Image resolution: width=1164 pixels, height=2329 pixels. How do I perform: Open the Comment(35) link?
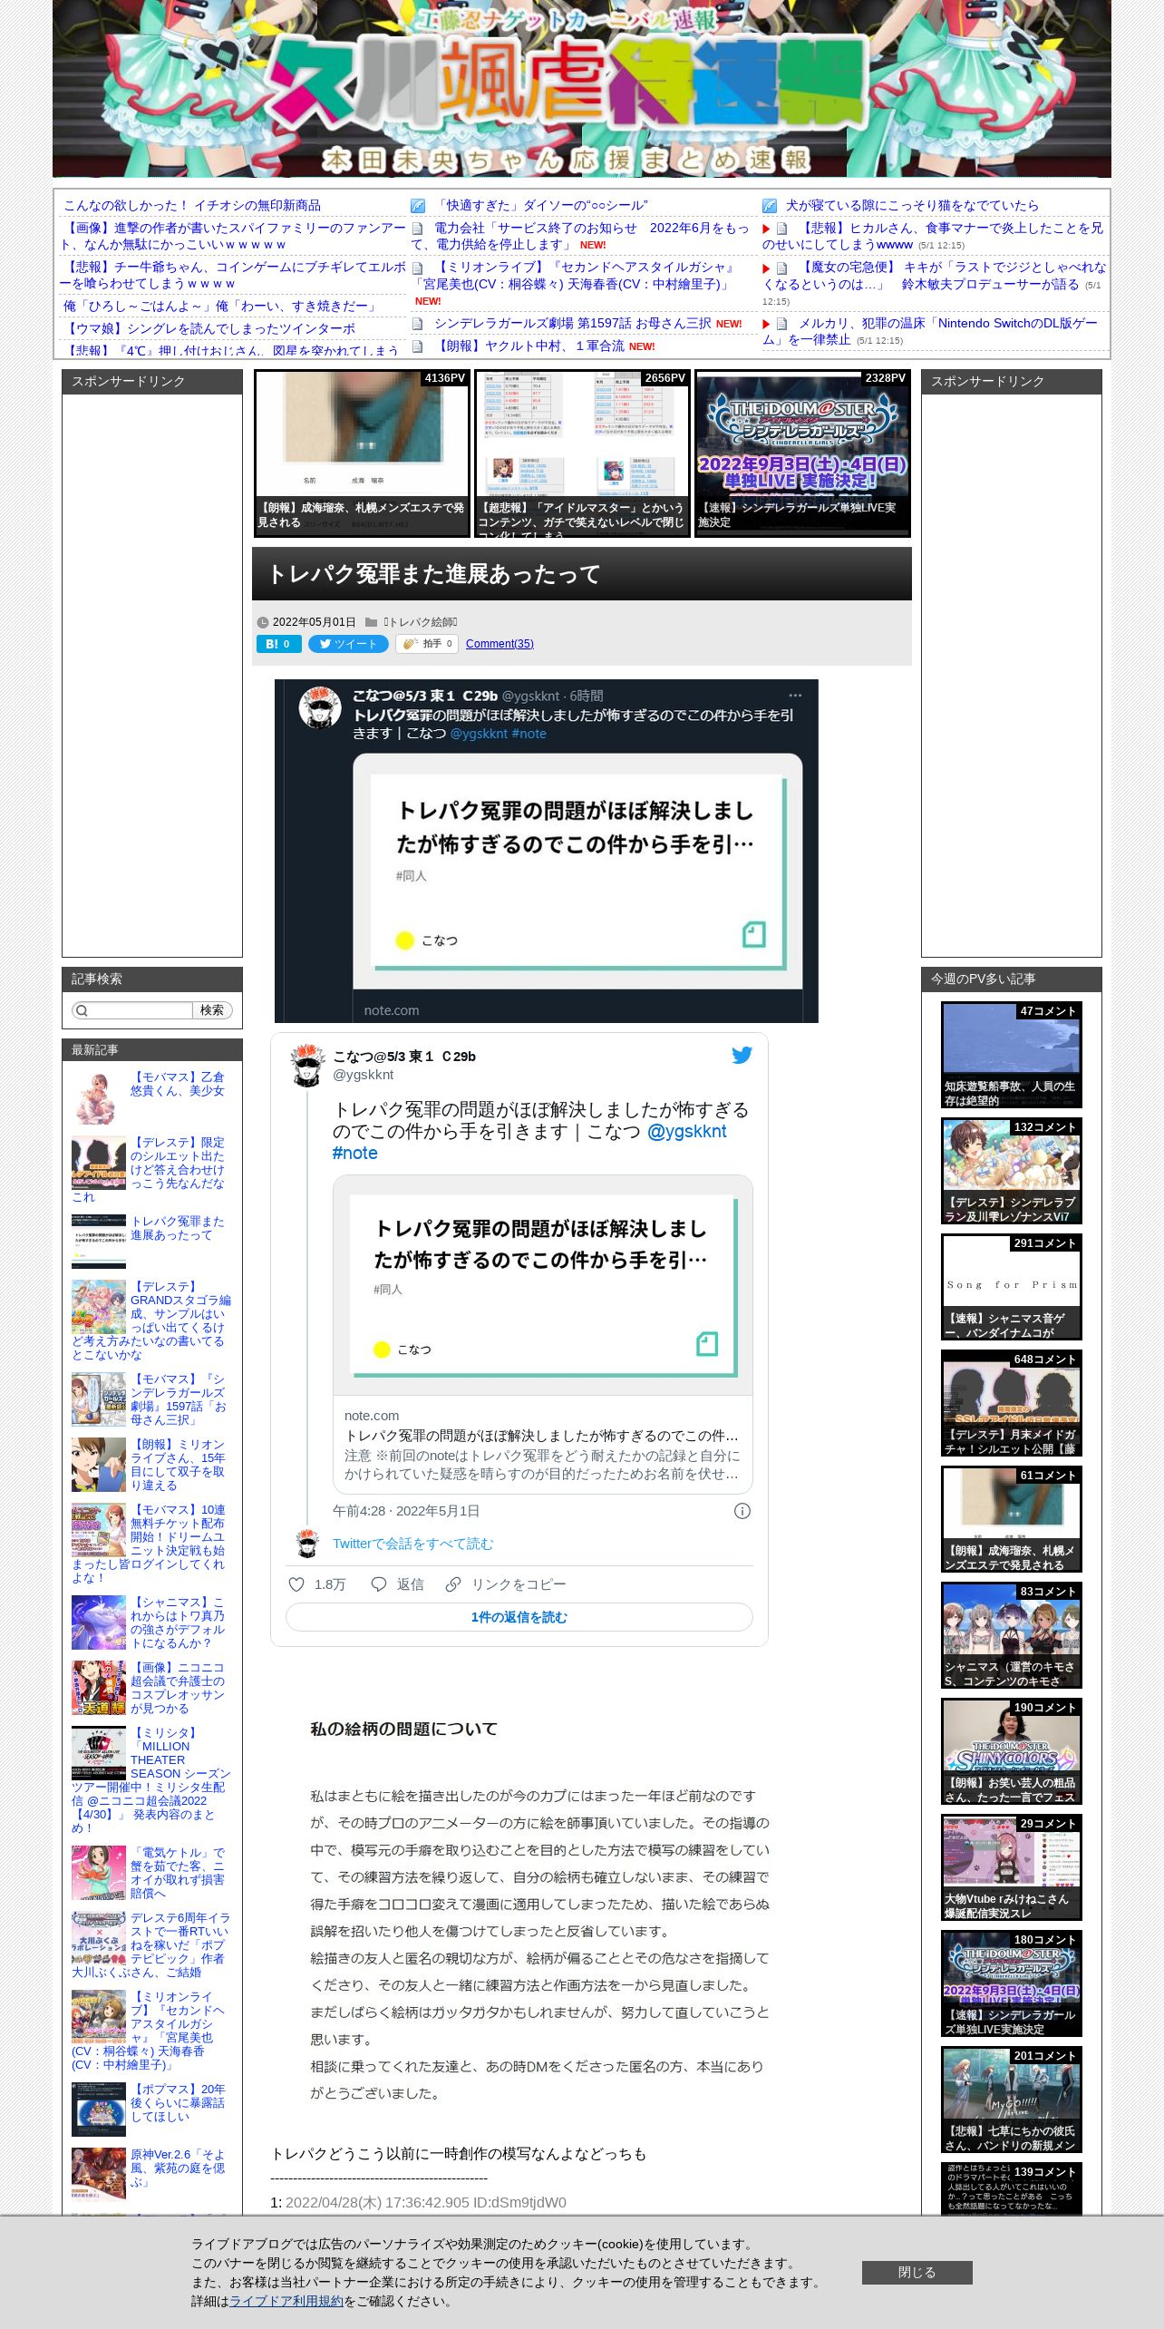pos(500,644)
